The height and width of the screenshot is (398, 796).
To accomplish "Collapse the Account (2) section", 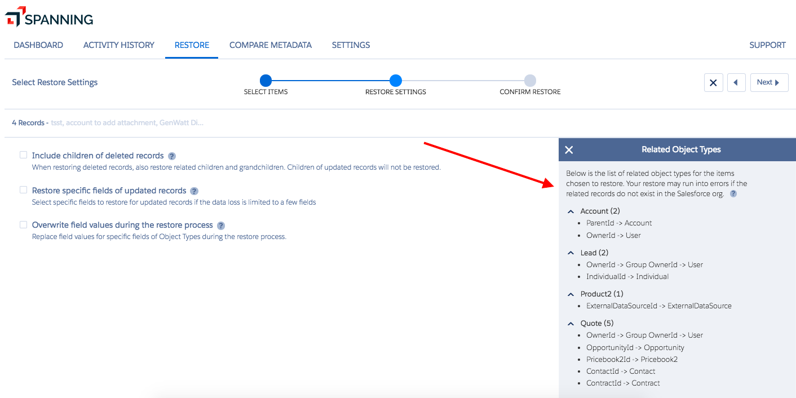I will pos(571,211).
